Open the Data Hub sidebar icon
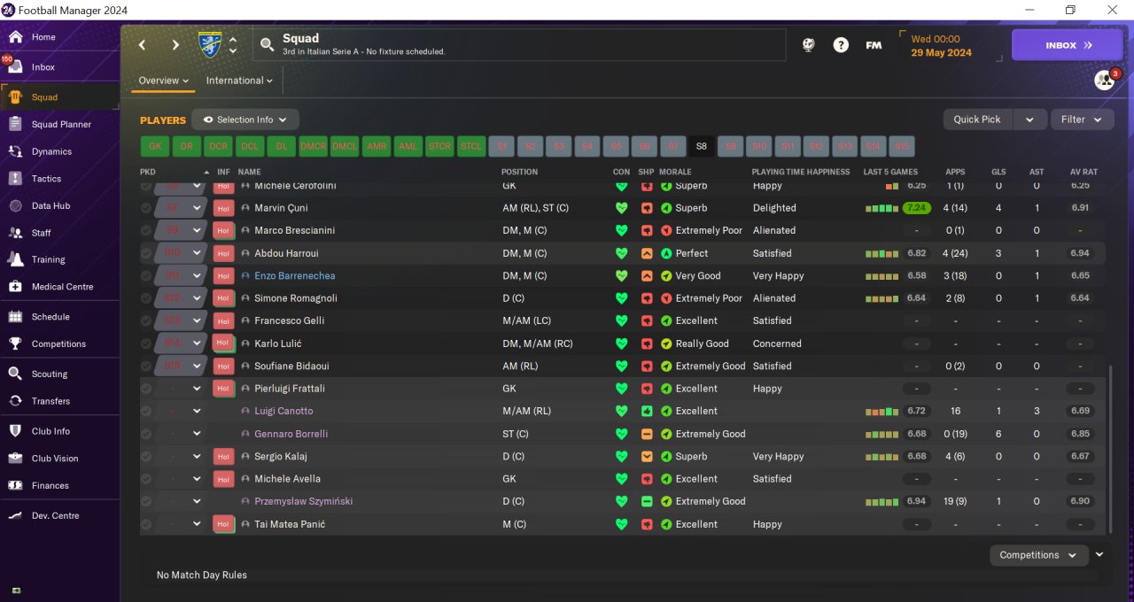Image resolution: width=1134 pixels, height=602 pixels. point(15,206)
